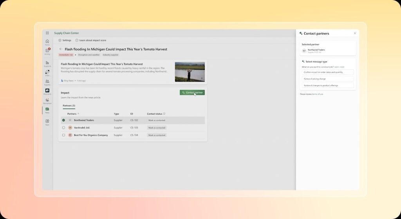This screenshot has width=401, height=219.
Task: Open the Learn more link in panel
Action: (340, 67)
